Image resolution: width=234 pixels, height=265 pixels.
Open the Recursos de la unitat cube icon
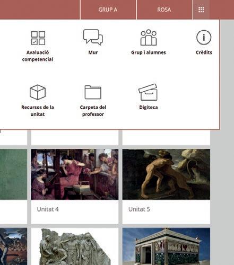coord(38,92)
